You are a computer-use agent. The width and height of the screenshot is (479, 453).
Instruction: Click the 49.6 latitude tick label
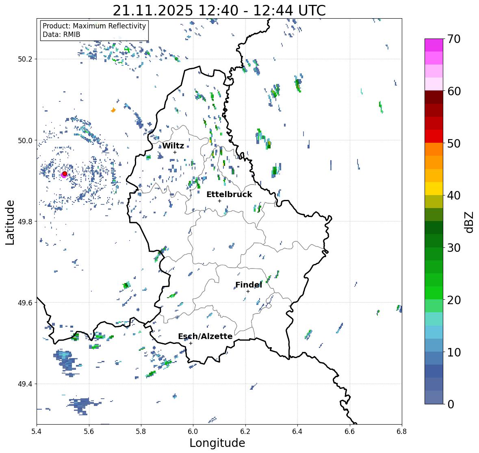click(x=25, y=303)
